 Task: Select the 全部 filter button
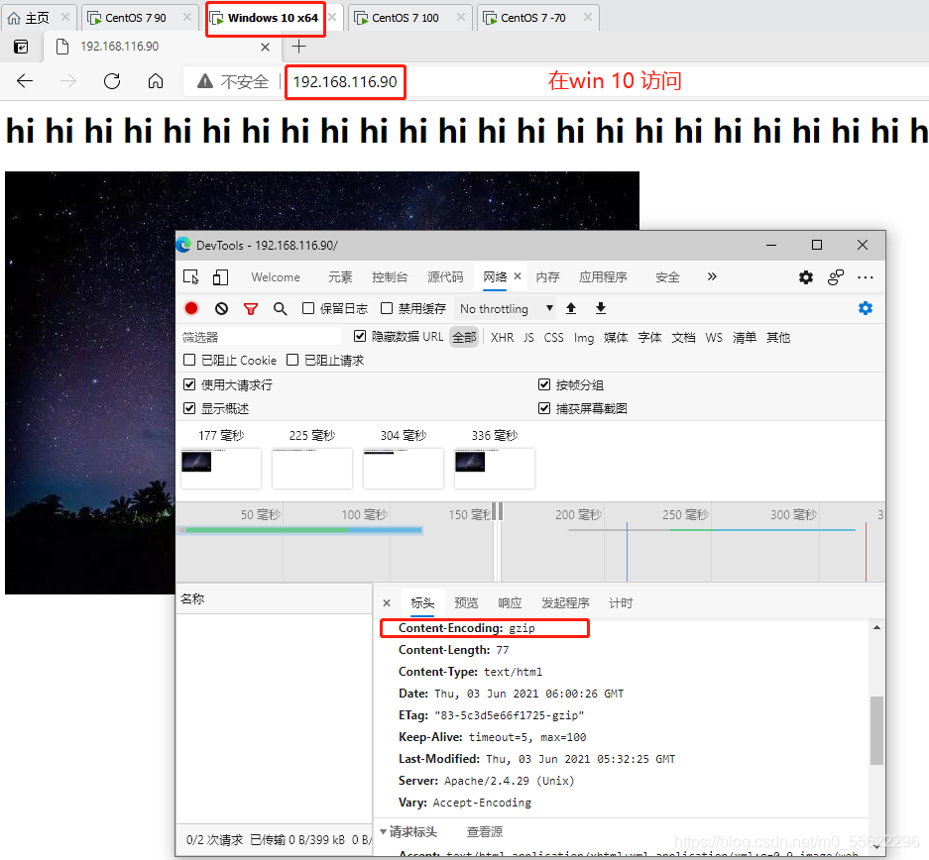[x=464, y=337]
